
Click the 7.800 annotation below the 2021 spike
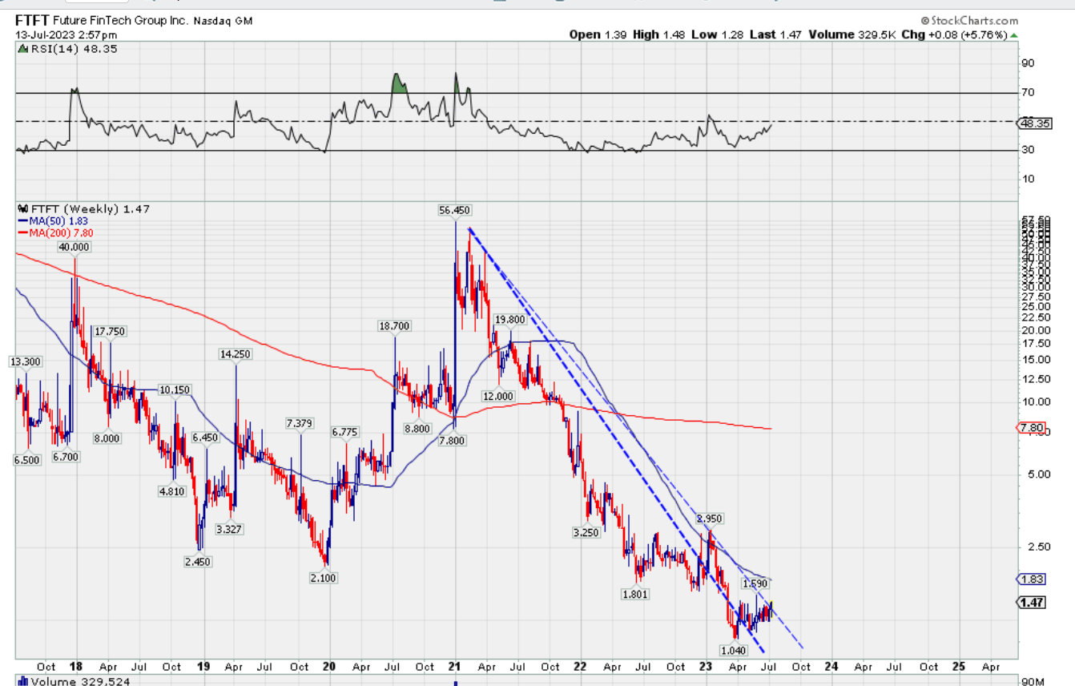click(x=452, y=440)
